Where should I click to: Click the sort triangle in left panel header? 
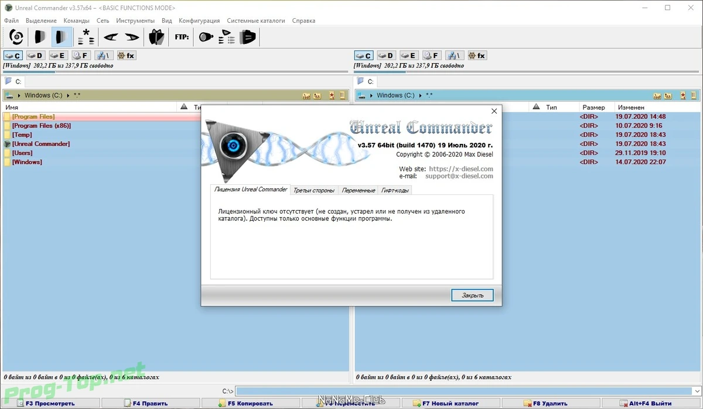[x=184, y=107]
